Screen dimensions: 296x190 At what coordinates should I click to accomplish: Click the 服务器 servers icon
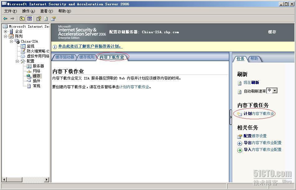pos(29,66)
